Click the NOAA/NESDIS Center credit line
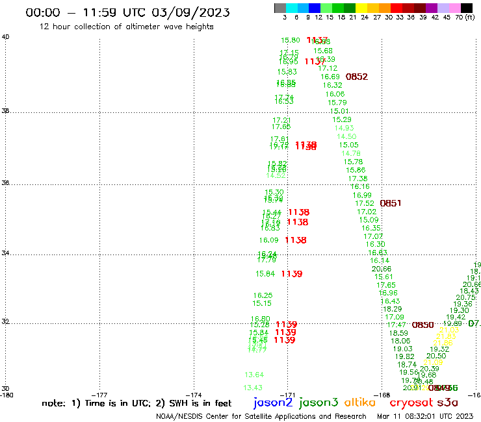The height and width of the screenshot is (422, 481). click(x=261, y=416)
